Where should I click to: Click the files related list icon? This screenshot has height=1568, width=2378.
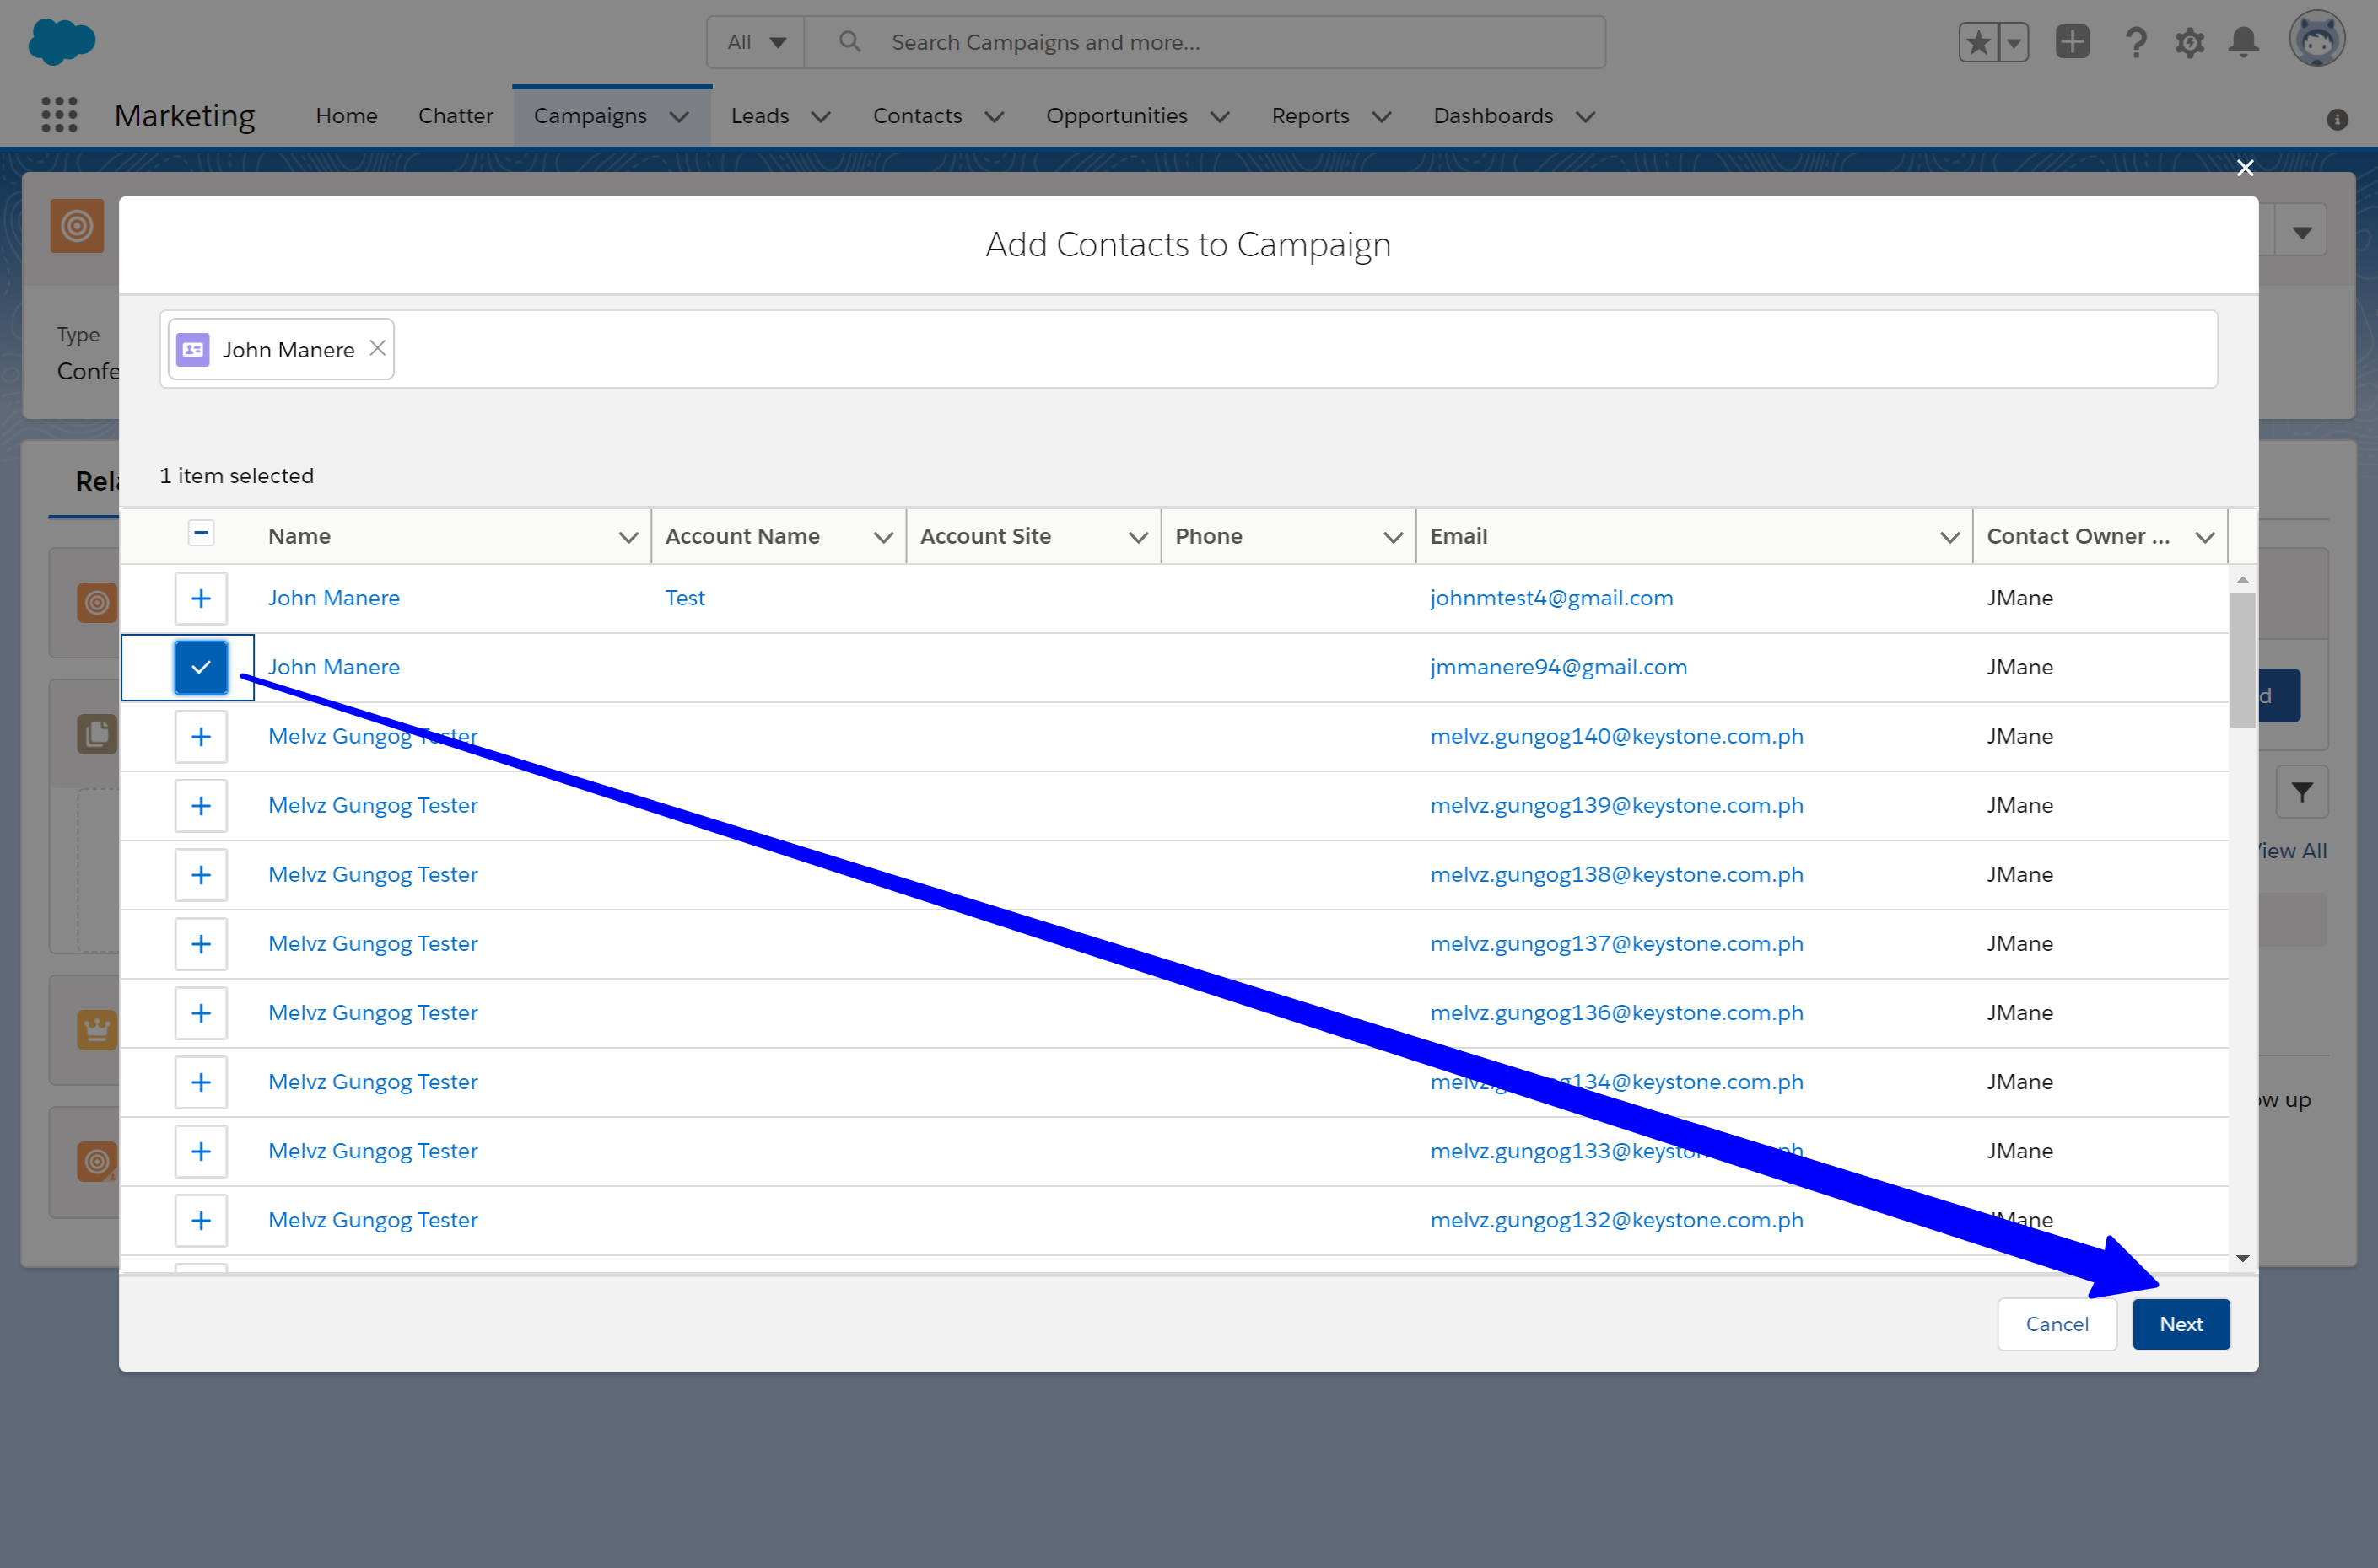97,734
